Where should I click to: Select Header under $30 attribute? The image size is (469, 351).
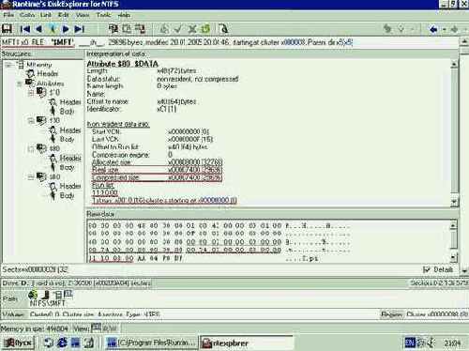(70, 130)
